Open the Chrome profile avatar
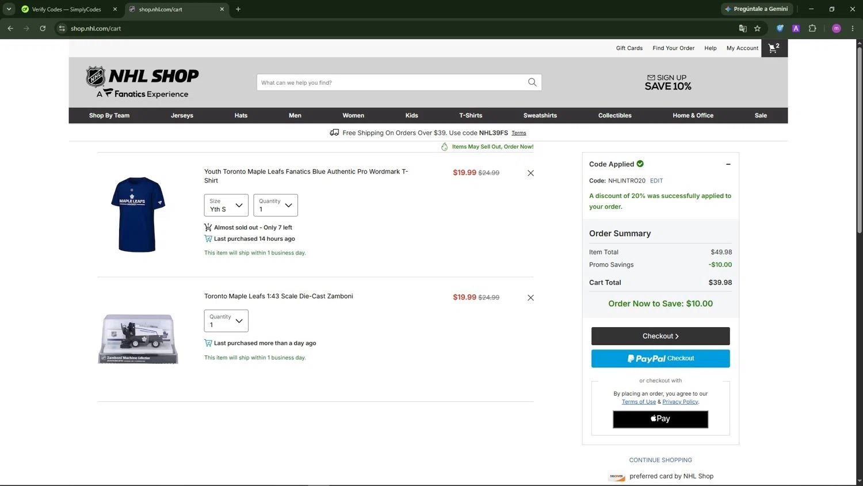Image resolution: width=863 pixels, height=486 pixels. tap(837, 28)
